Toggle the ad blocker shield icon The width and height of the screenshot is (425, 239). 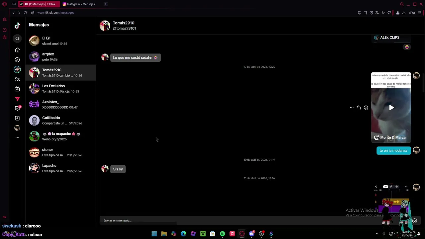371,13
